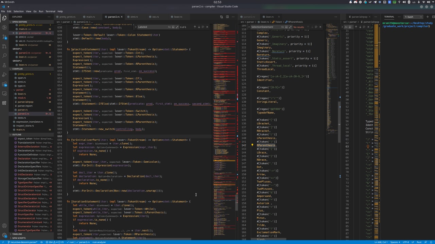Close the Labeled find widget
This screenshot has width=435, height=244.
[x=207, y=27]
